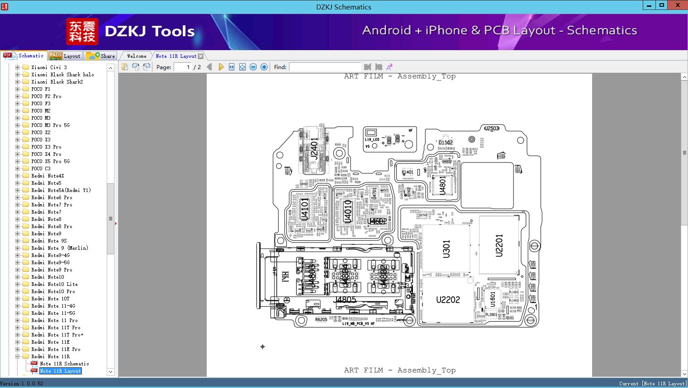
Task: Close the Note 11R Layout tab
Action: pyautogui.click(x=200, y=56)
